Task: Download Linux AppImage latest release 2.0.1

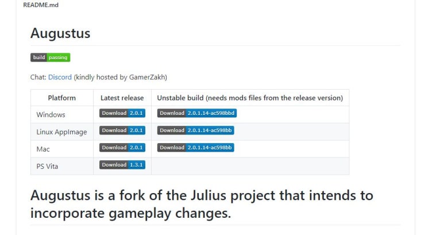Action: click(x=122, y=130)
